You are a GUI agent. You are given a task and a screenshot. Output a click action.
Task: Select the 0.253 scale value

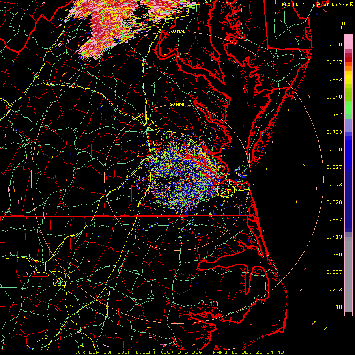(x=334, y=290)
